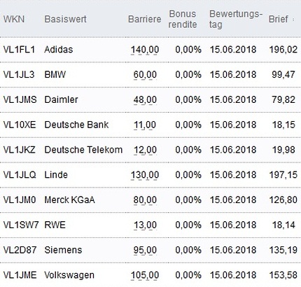301x287 pixels.
Task: Click Merck KGaA underlying name
Action: point(69,200)
